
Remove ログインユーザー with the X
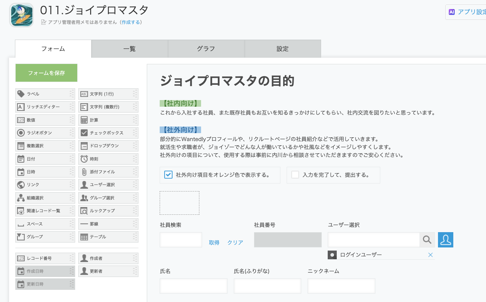click(x=430, y=255)
